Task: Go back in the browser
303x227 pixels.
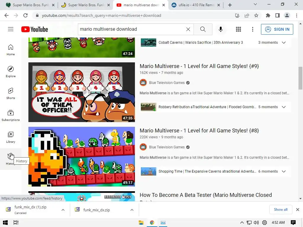Action: tap(7, 15)
